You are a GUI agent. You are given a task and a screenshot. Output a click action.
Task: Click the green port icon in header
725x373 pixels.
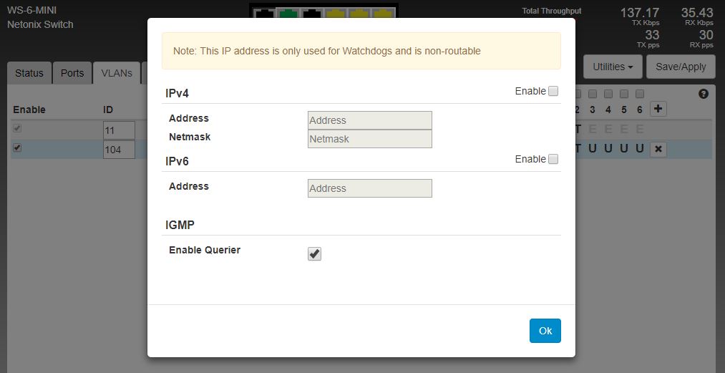pos(288,14)
